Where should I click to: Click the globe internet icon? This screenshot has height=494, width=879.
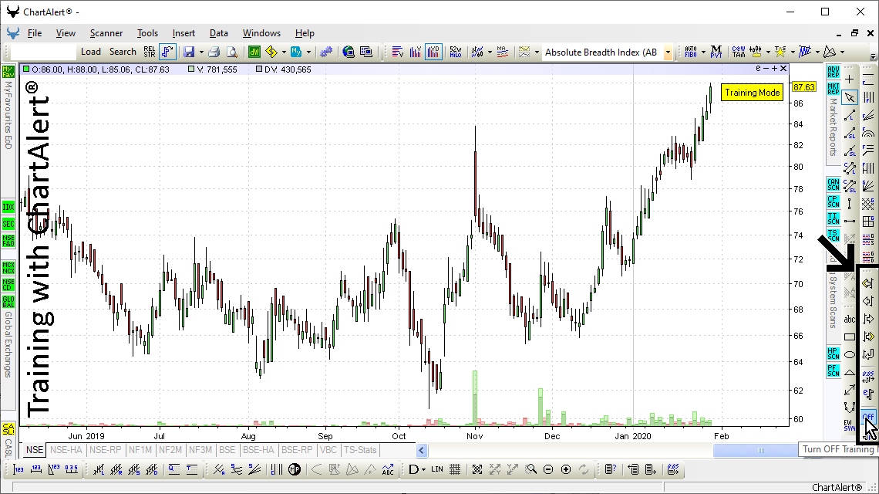point(348,52)
